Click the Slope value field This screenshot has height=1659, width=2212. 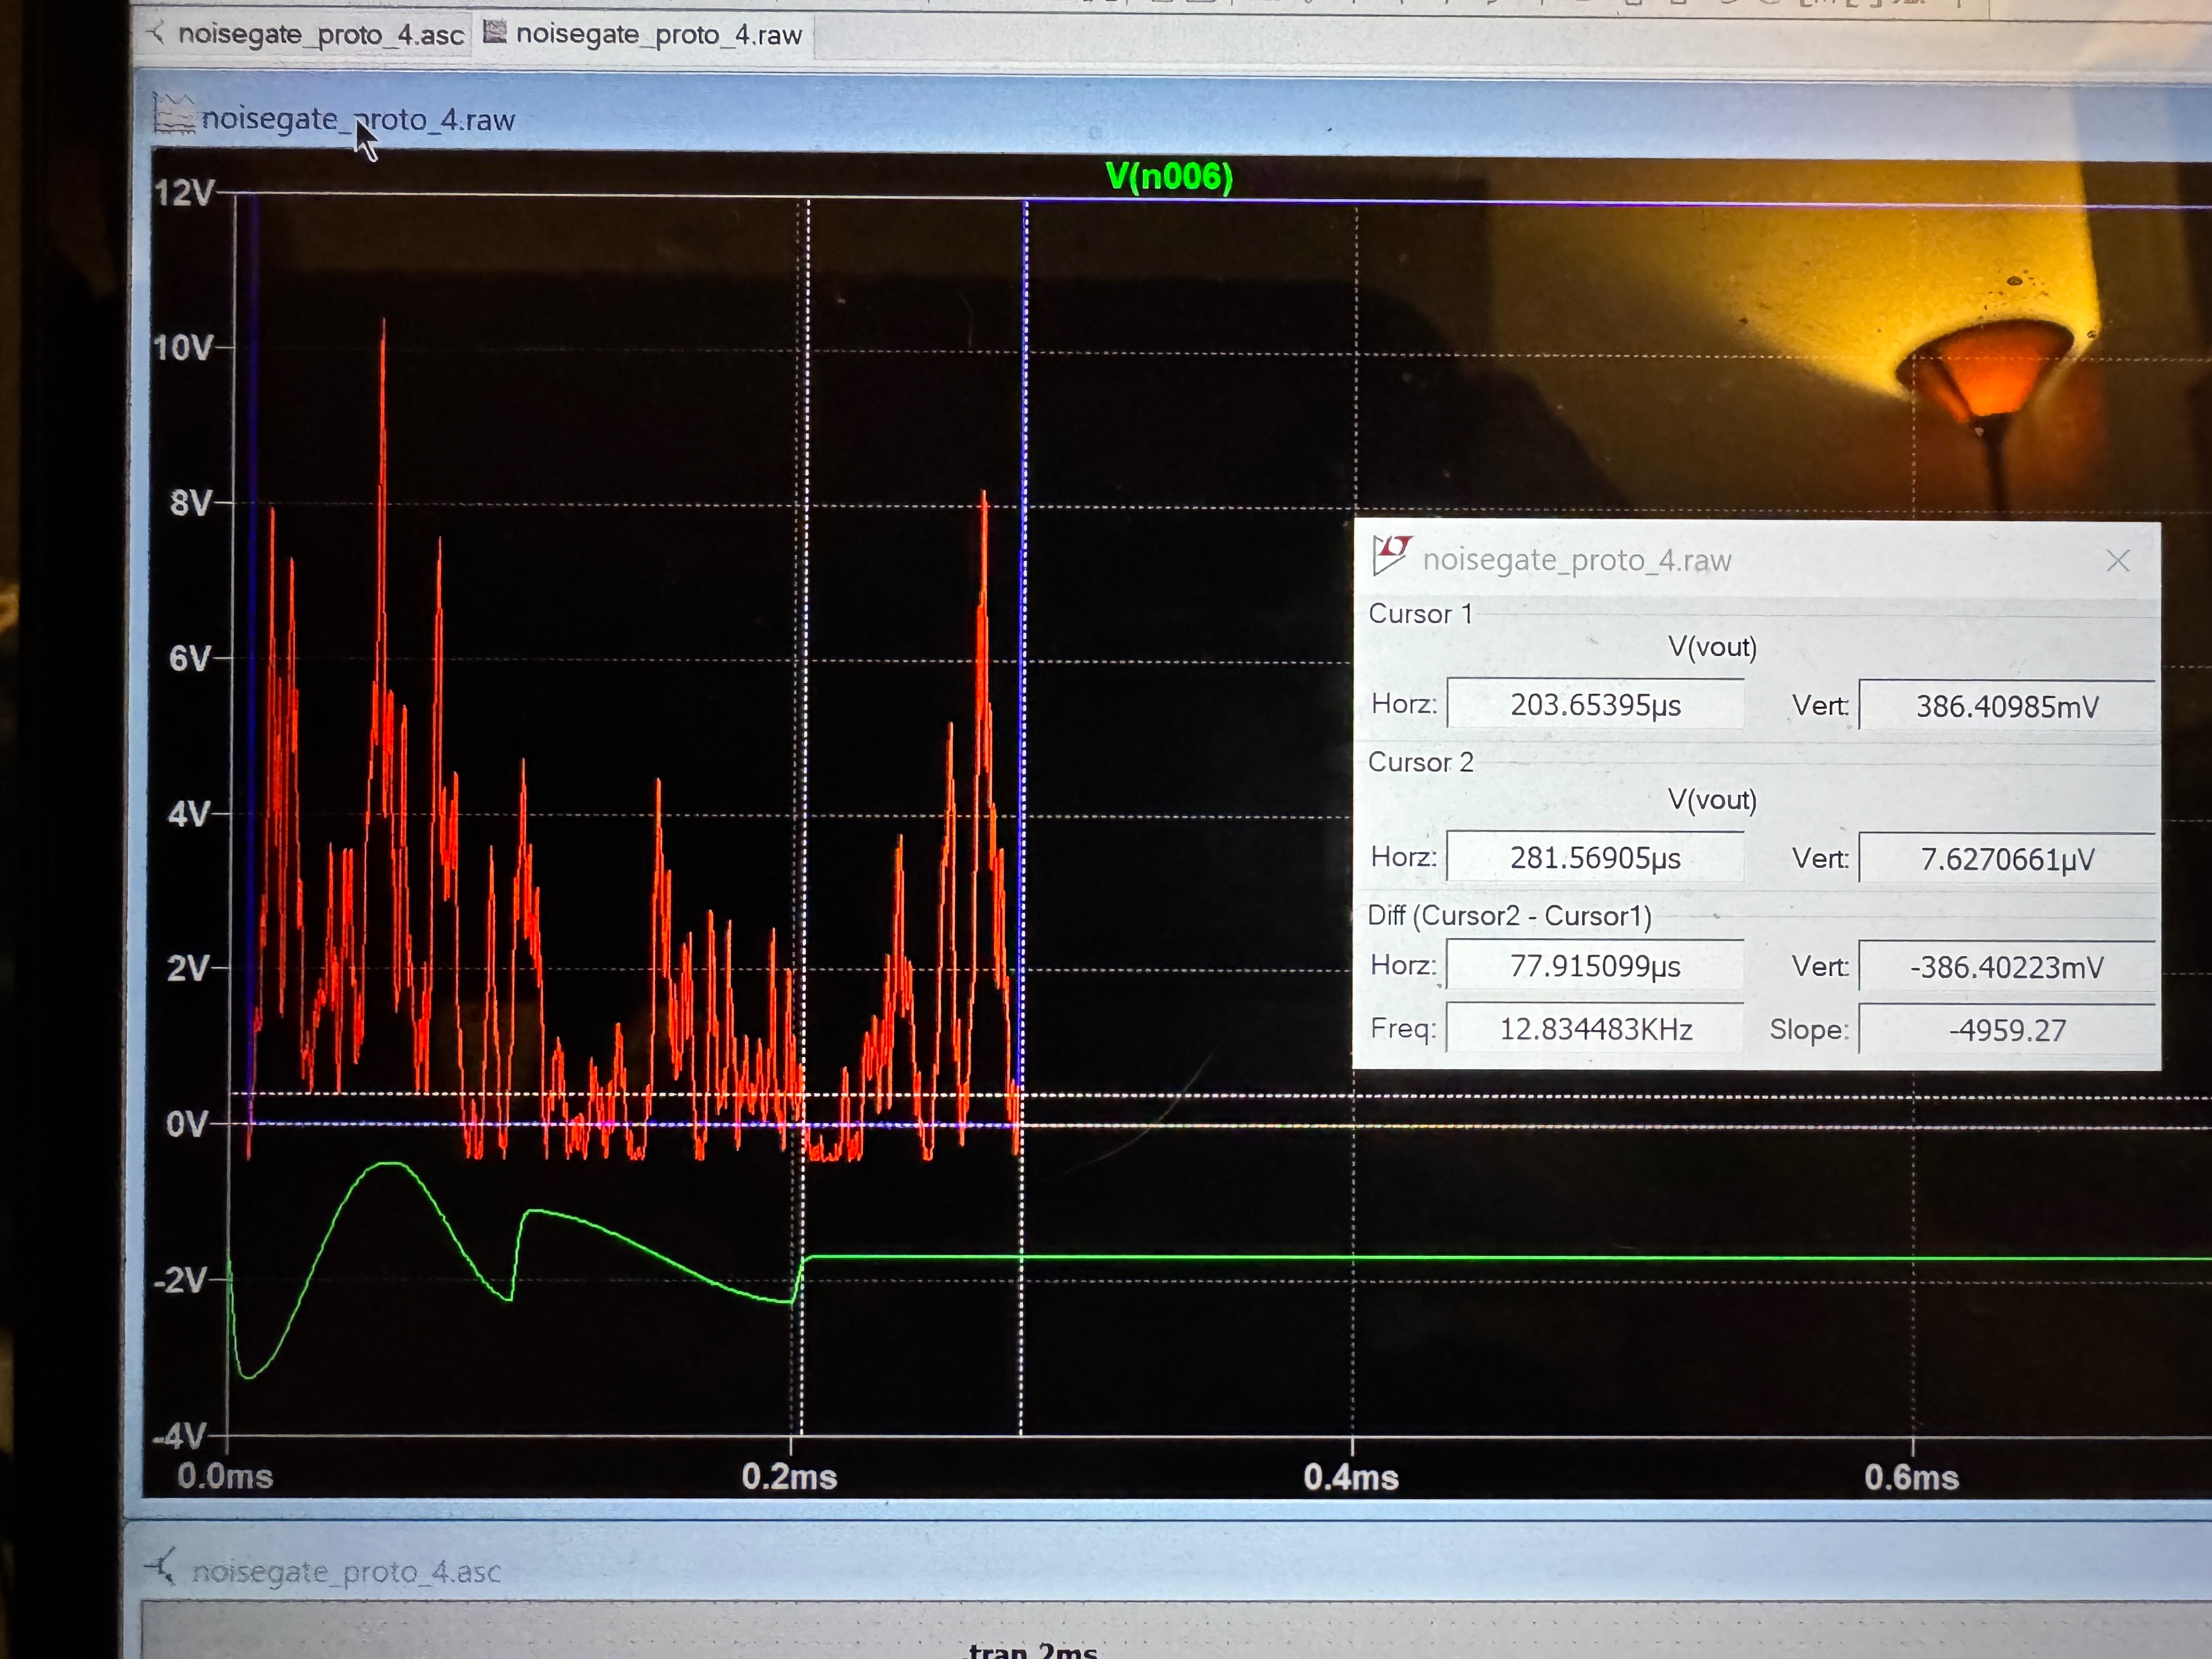click(x=2006, y=1029)
